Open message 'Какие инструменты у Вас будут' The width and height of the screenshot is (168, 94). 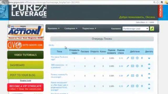tap(59, 86)
